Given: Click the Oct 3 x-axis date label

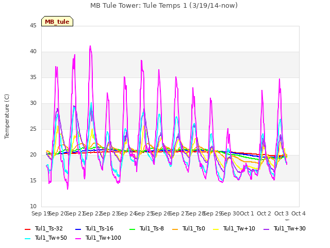Looking at the screenshot, I should pyautogui.click(x=282, y=213).
